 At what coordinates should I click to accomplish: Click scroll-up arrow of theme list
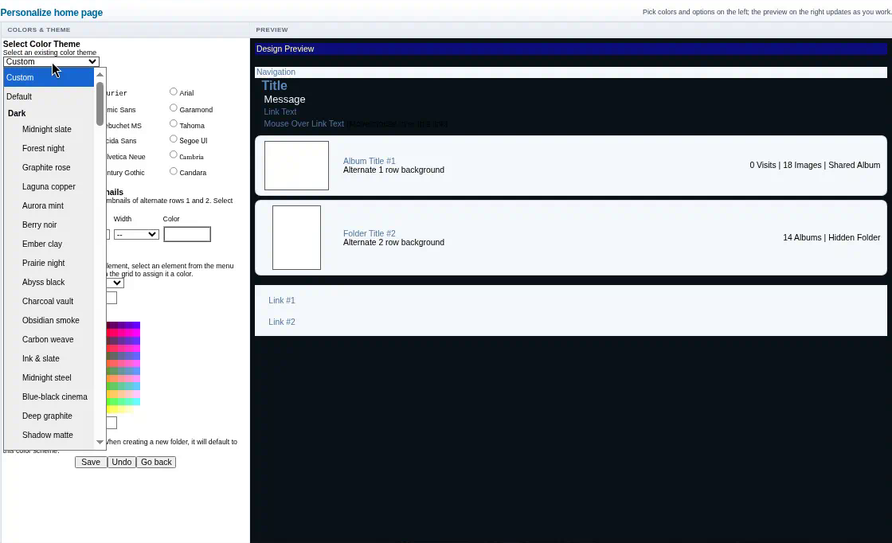[100, 75]
